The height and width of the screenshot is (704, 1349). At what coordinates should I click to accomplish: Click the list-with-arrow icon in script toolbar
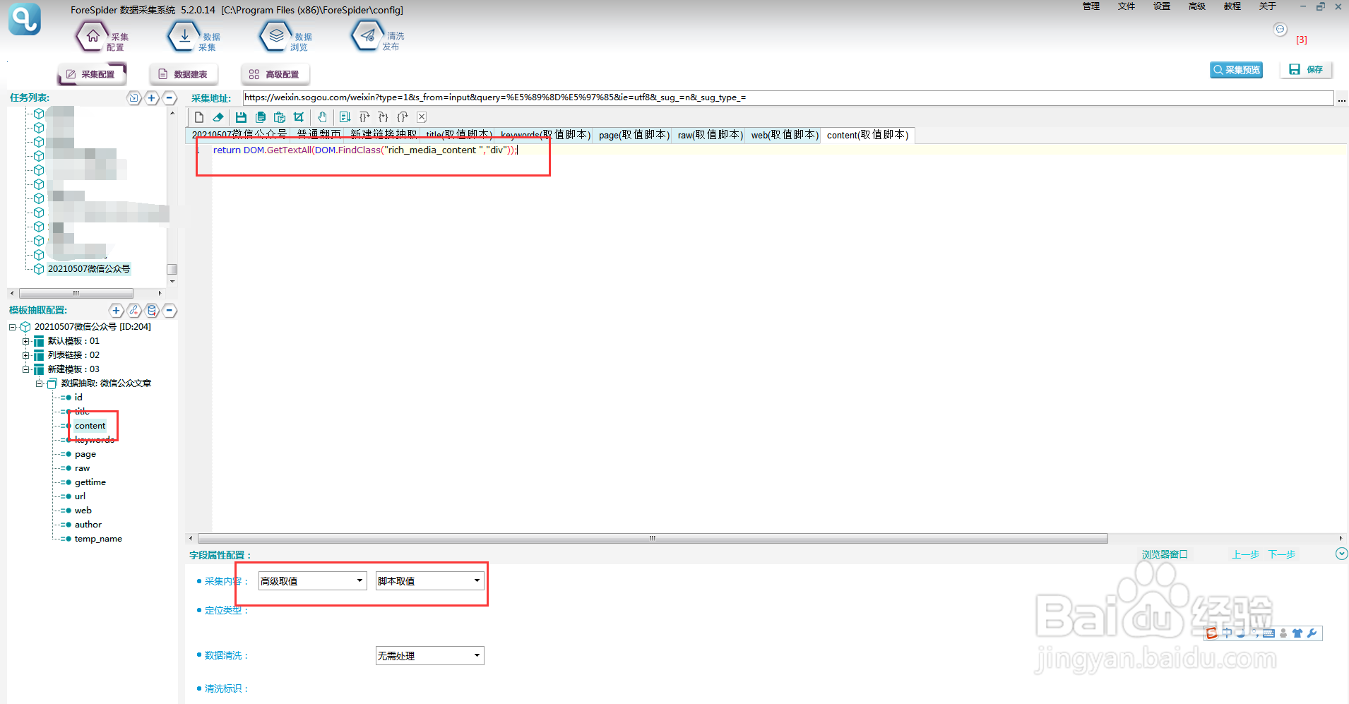345,117
